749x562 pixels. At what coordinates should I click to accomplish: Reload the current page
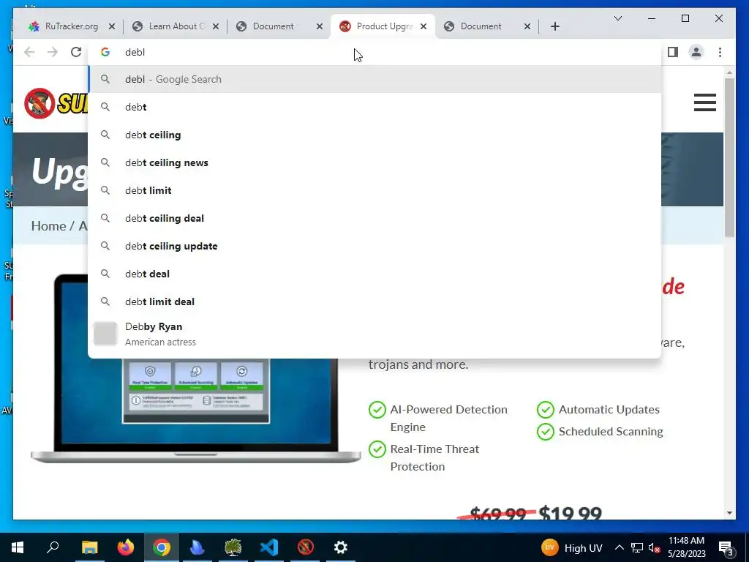pyautogui.click(x=76, y=52)
